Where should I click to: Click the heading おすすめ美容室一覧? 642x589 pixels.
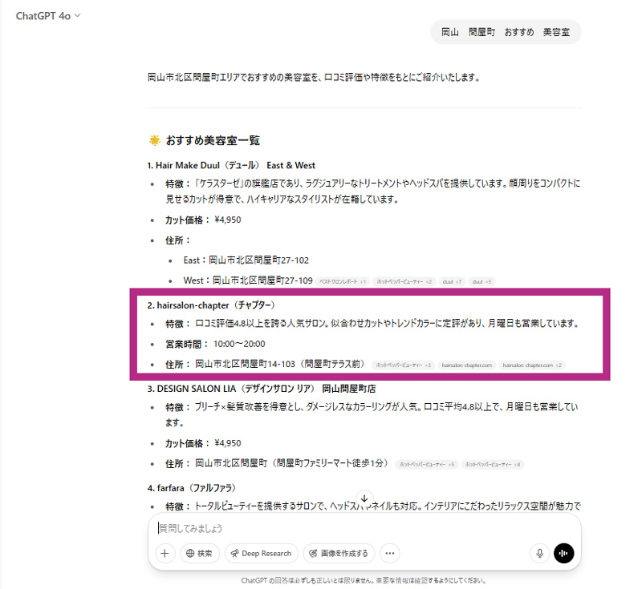[213, 140]
